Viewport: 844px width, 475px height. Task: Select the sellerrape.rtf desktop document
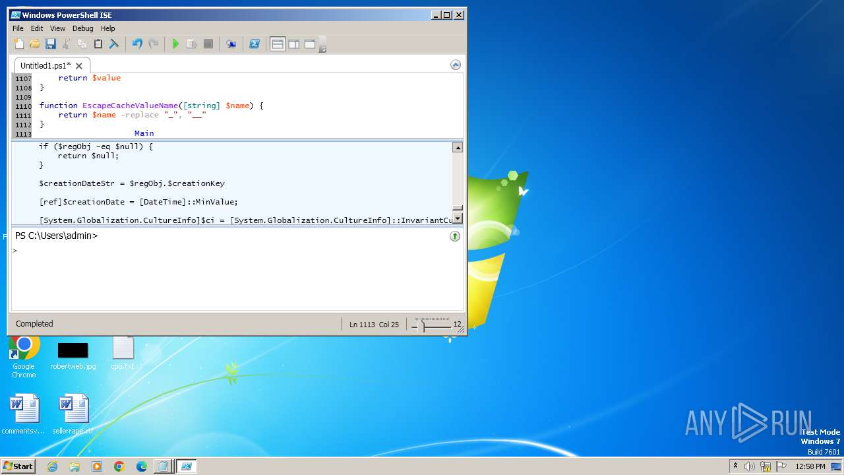click(73, 414)
